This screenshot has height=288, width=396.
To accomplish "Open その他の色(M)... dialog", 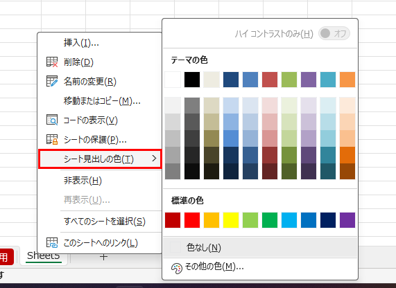I will point(260,267).
